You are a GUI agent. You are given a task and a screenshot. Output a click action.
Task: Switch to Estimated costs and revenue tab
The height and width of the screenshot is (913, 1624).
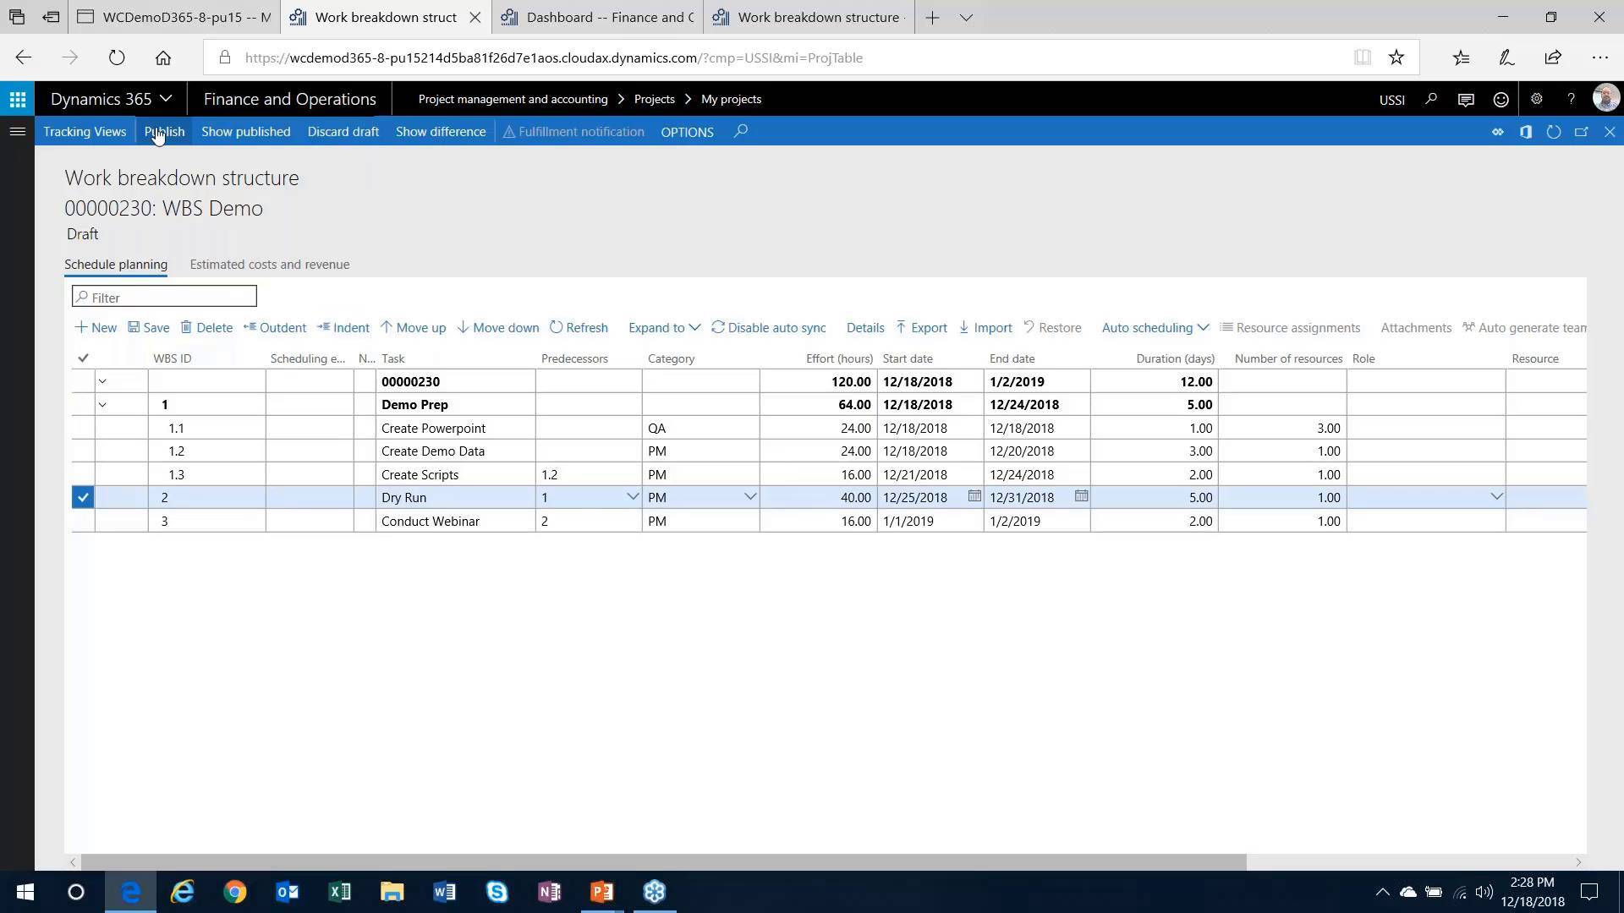coord(269,264)
